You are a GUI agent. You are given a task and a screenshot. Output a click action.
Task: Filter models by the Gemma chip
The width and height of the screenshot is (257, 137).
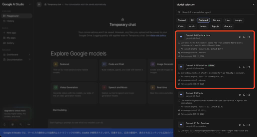228,26
